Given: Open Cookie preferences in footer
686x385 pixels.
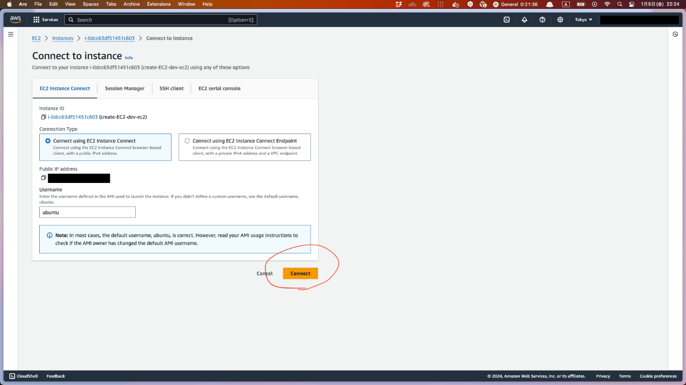Looking at the screenshot, I should [658, 376].
